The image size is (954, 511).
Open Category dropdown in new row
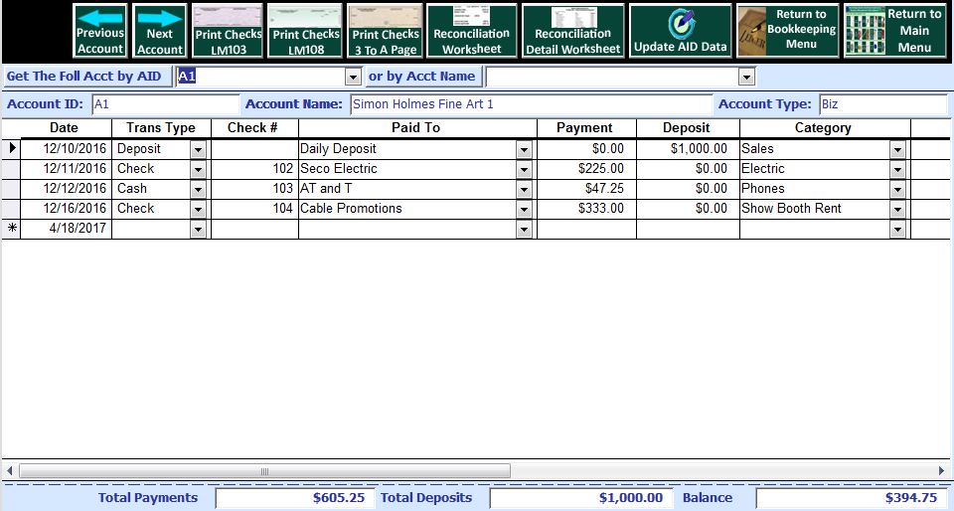(898, 230)
